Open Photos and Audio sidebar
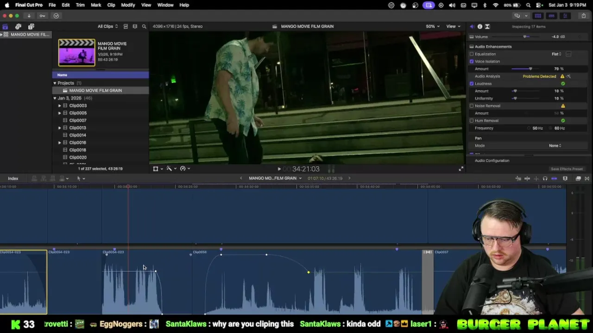The image size is (593, 333). tap(18, 26)
